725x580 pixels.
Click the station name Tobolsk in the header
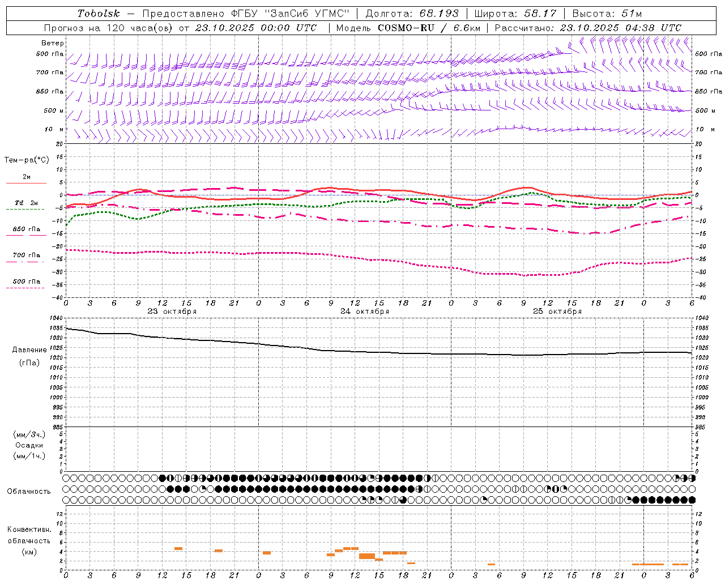tap(99, 14)
